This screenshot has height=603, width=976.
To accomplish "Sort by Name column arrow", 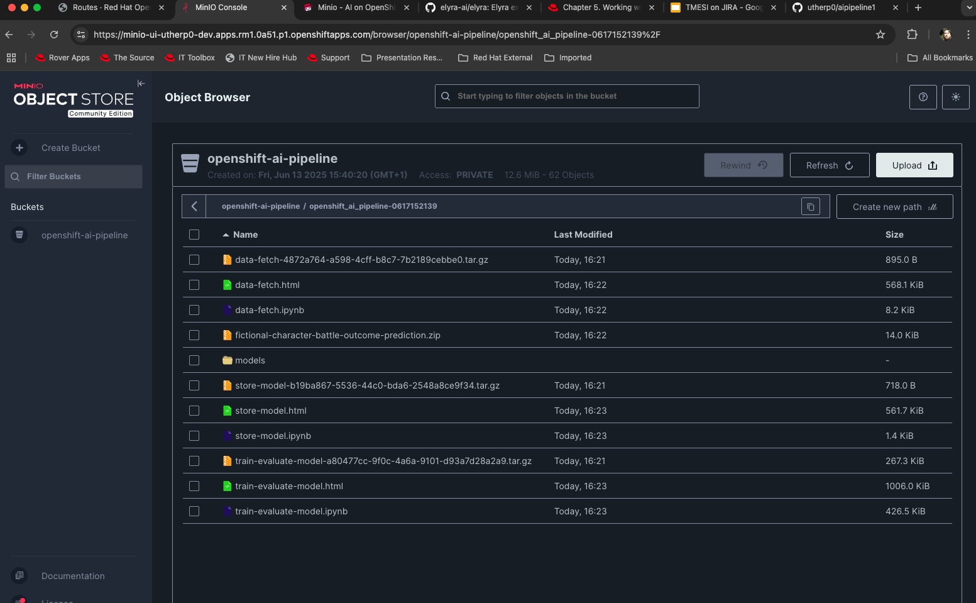I will click(226, 235).
